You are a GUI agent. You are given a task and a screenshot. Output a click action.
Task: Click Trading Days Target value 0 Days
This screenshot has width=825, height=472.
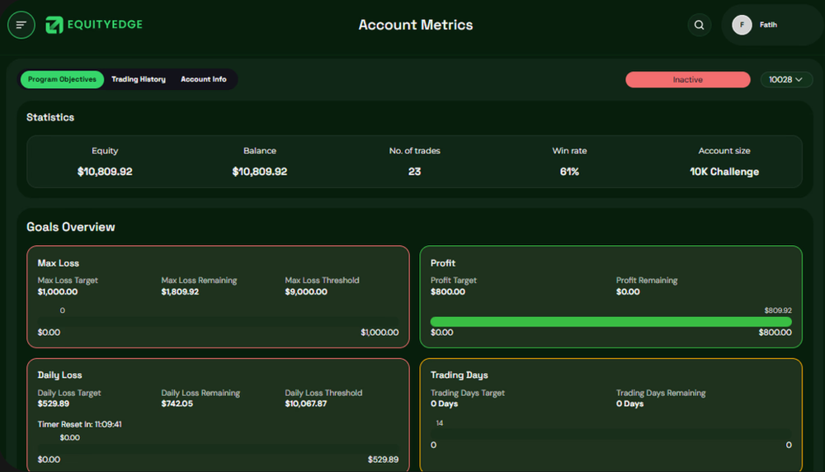[444, 404]
